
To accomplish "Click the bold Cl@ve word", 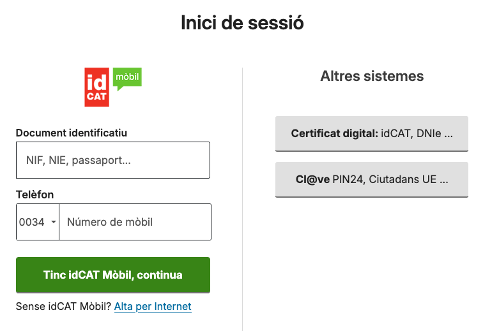I will click(312, 180).
